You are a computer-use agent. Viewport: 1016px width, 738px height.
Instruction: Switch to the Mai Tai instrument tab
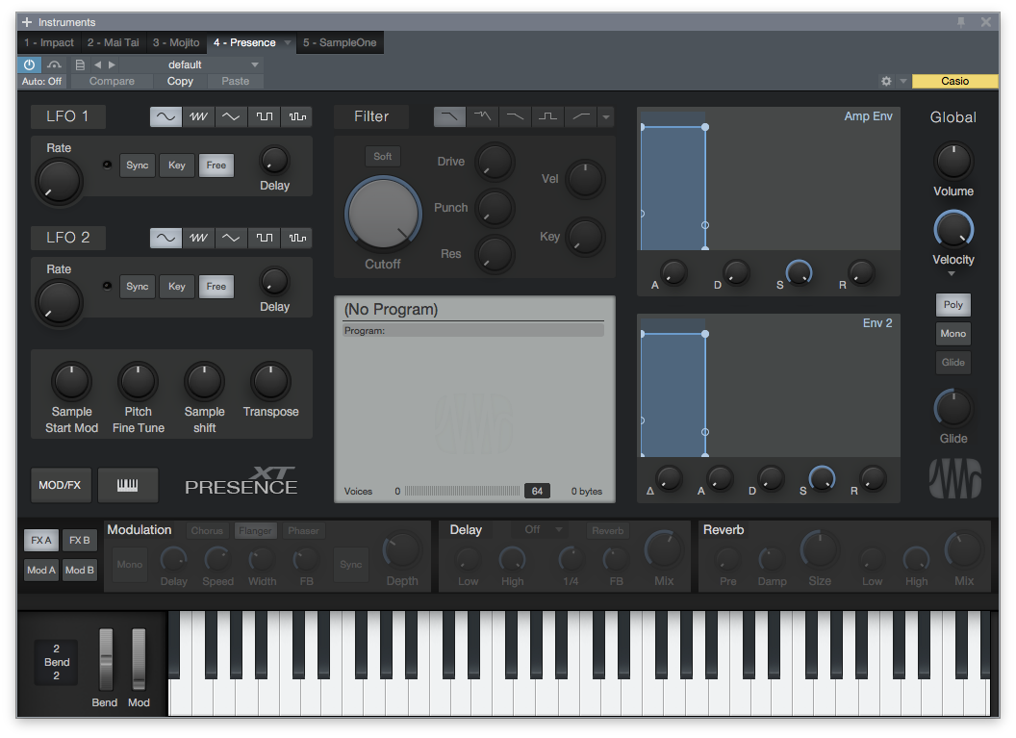coord(114,43)
